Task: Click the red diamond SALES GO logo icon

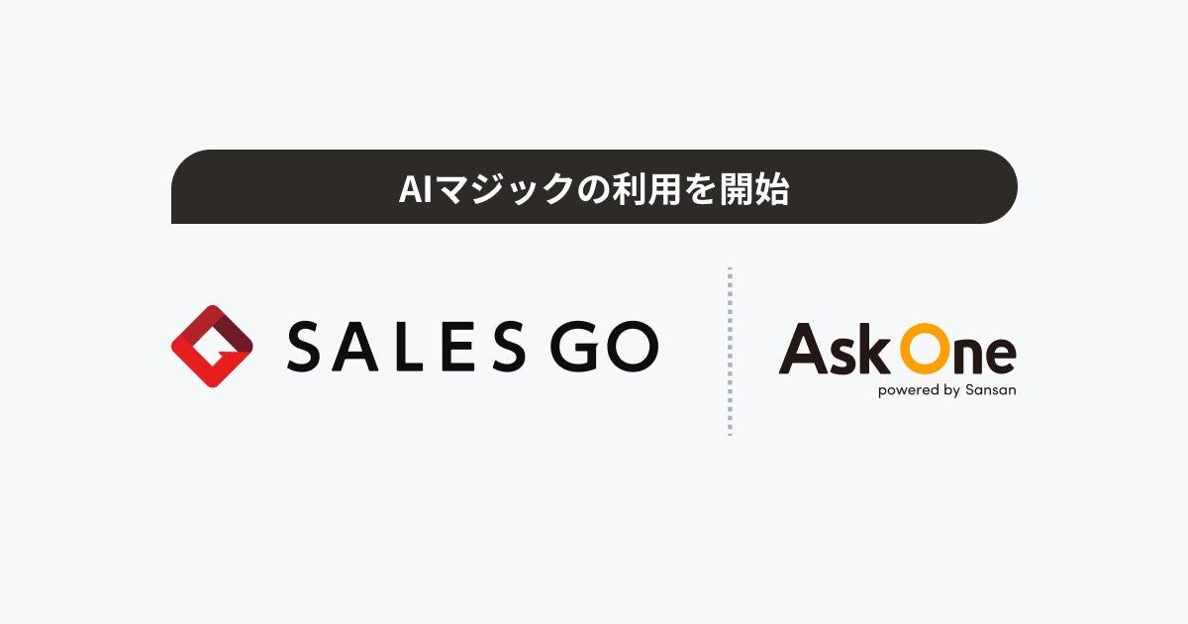Action: coord(212,346)
